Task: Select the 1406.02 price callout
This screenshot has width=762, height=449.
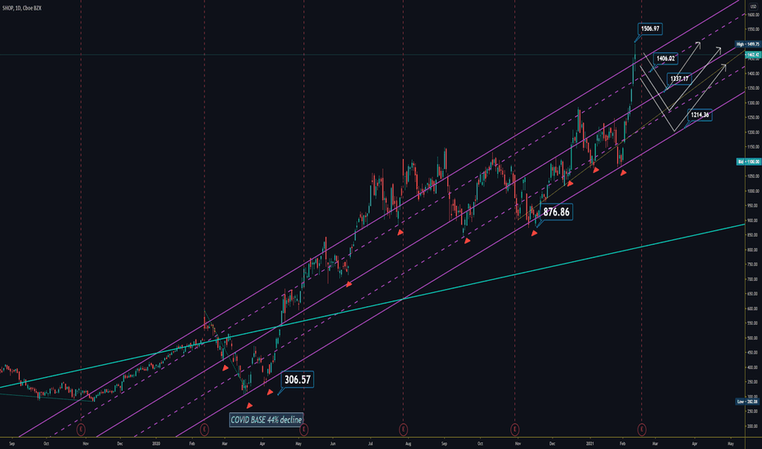Action: [666, 58]
